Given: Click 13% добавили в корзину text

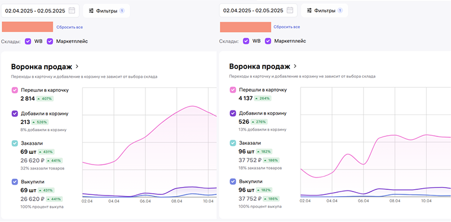Looking at the screenshot, I should [x=262, y=130].
